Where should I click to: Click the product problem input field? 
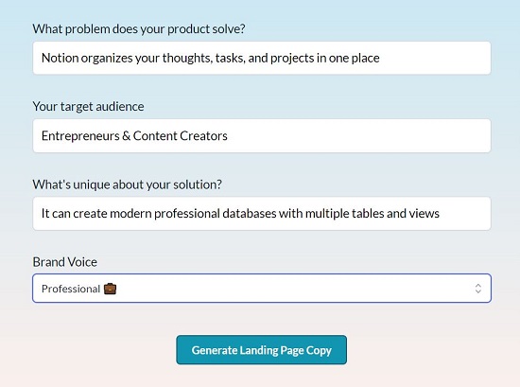(x=262, y=58)
